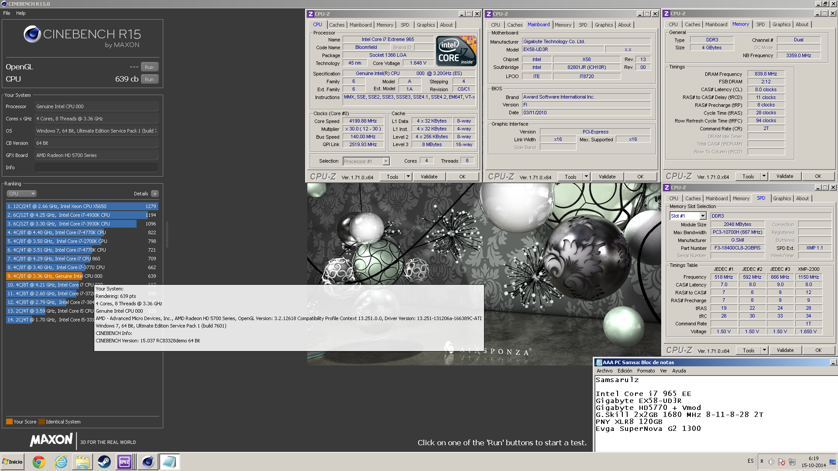
Task: Click the Info input field in Your System
Action: pos(96,167)
